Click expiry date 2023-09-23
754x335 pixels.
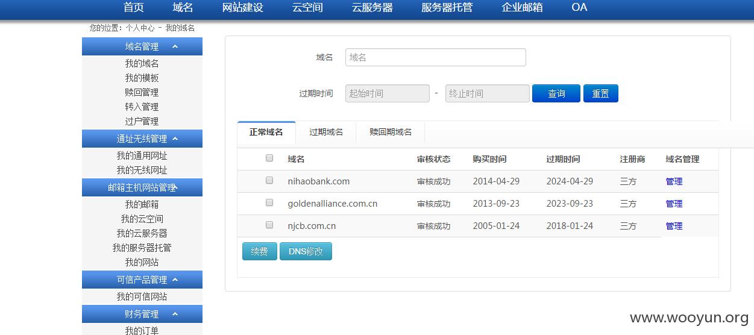pos(570,204)
